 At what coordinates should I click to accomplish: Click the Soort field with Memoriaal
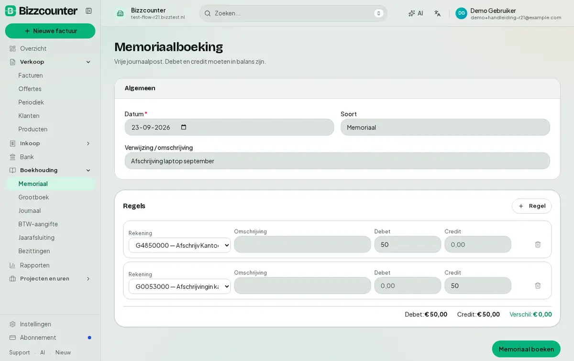(x=445, y=127)
